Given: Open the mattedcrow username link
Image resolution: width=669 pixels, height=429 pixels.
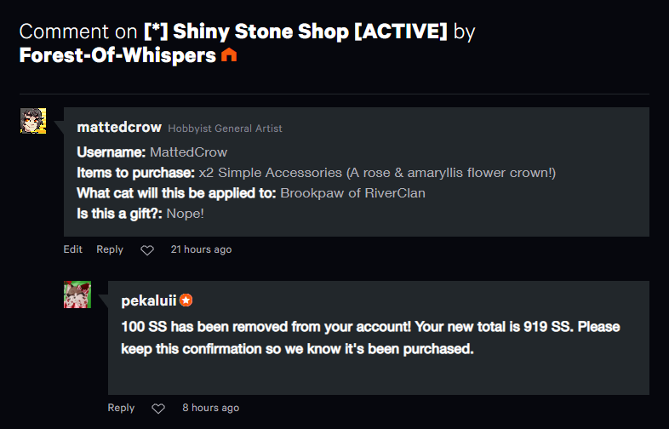Looking at the screenshot, I should coord(119,127).
